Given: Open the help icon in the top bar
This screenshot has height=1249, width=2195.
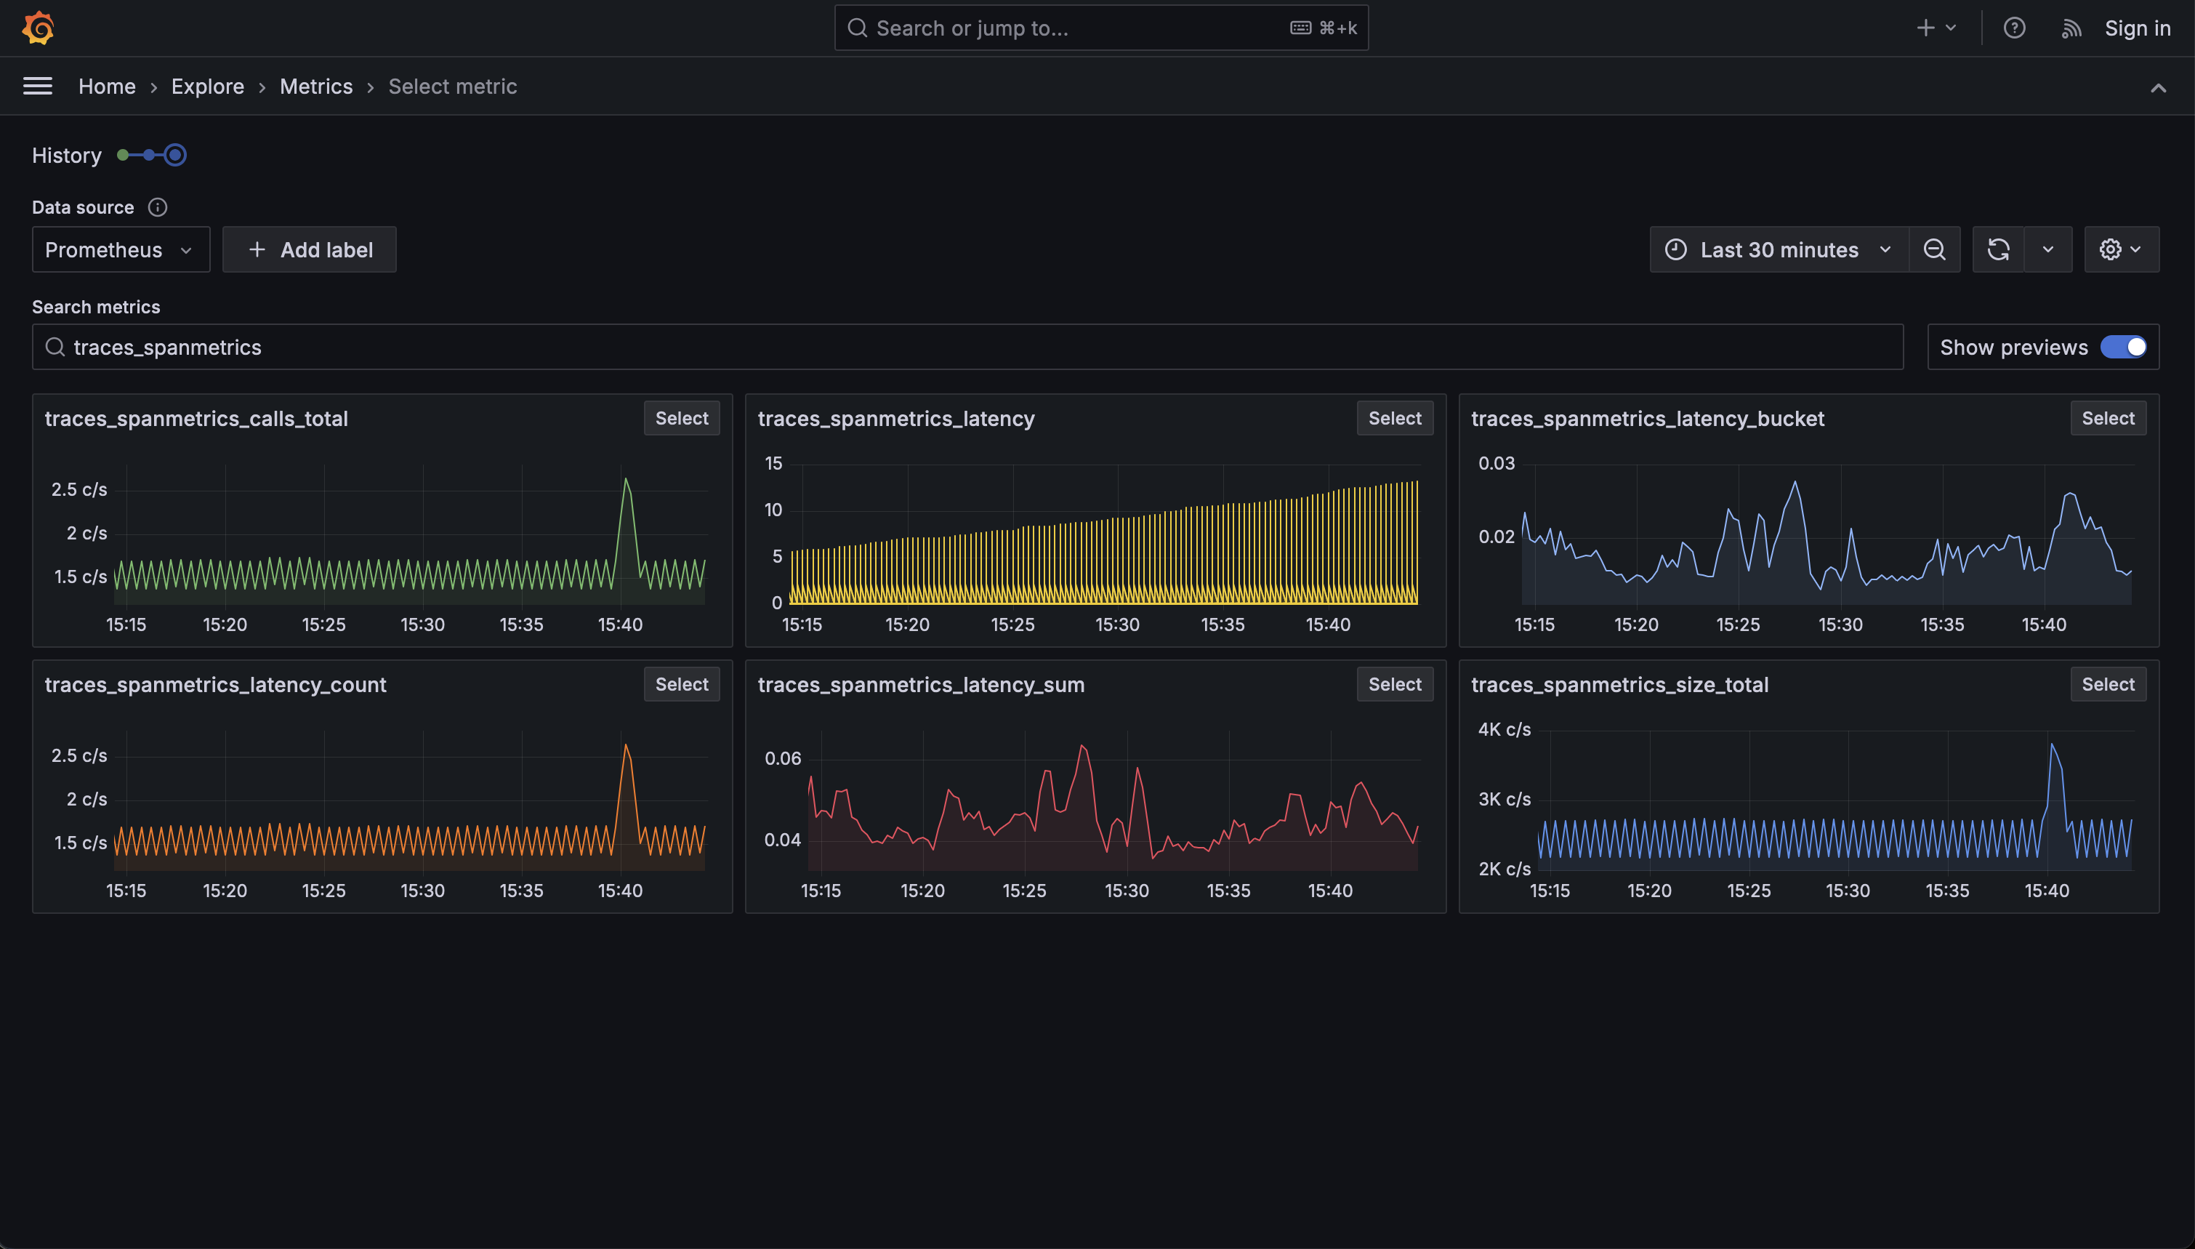Looking at the screenshot, I should click(x=2014, y=28).
